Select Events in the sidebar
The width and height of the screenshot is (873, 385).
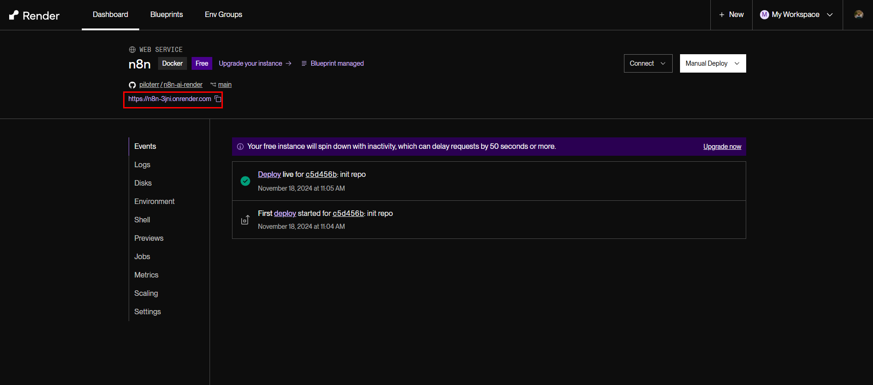[x=145, y=147]
